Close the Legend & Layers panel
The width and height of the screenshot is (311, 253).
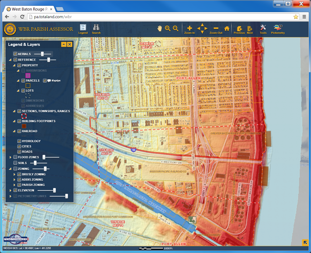click(70, 44)
